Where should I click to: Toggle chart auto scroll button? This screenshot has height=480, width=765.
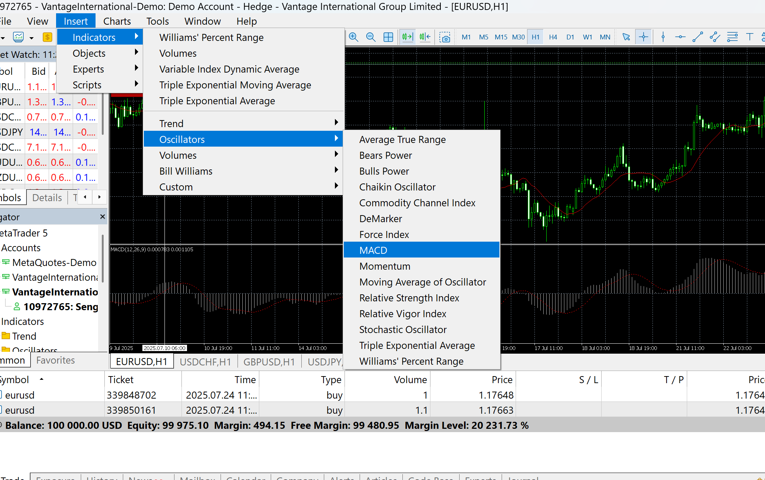tap(407, 37)
